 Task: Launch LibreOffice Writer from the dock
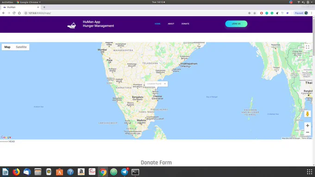[6, 172]
